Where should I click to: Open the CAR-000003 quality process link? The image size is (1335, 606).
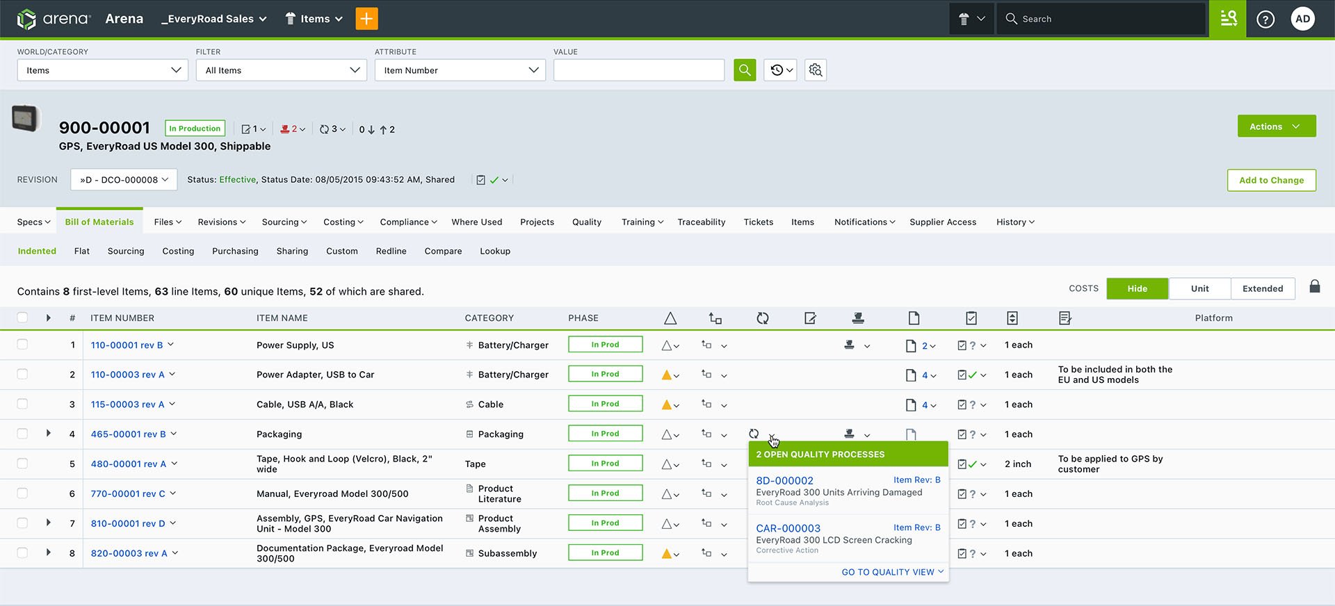788,529
